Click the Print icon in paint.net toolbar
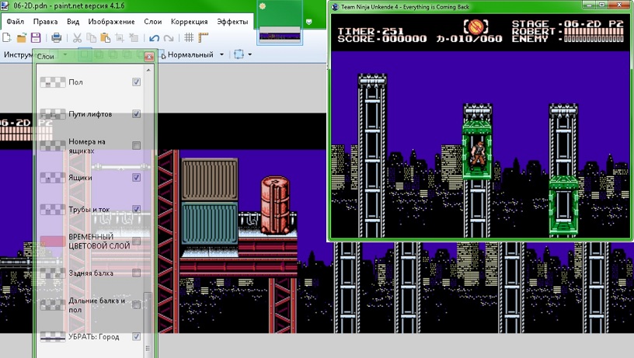This screenshot has width=634, height=358. click(x=57, y=38)
